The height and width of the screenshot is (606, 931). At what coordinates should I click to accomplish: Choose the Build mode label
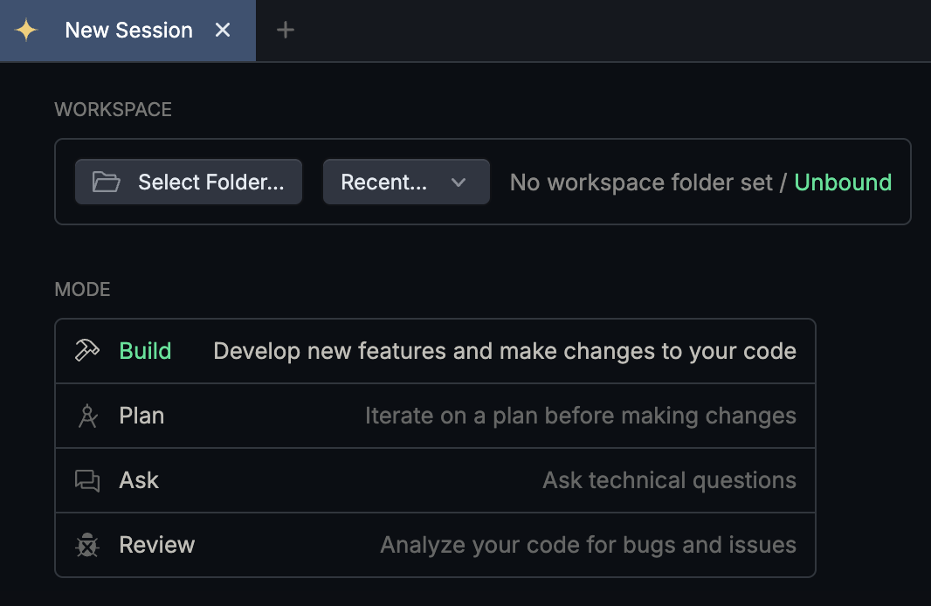pos(145,351)
